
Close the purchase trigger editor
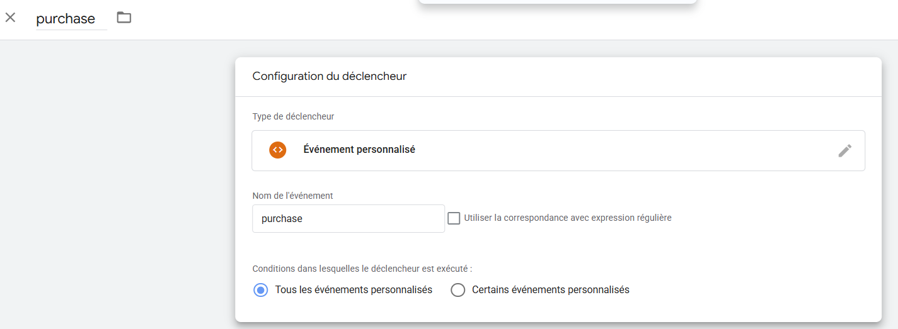[x=10, y=18]
